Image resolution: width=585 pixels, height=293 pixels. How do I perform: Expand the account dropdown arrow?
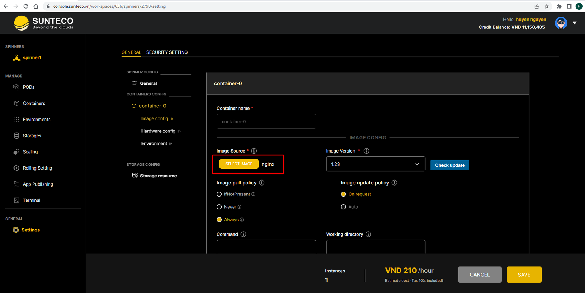pyautogui.click(x=575, y=23)
